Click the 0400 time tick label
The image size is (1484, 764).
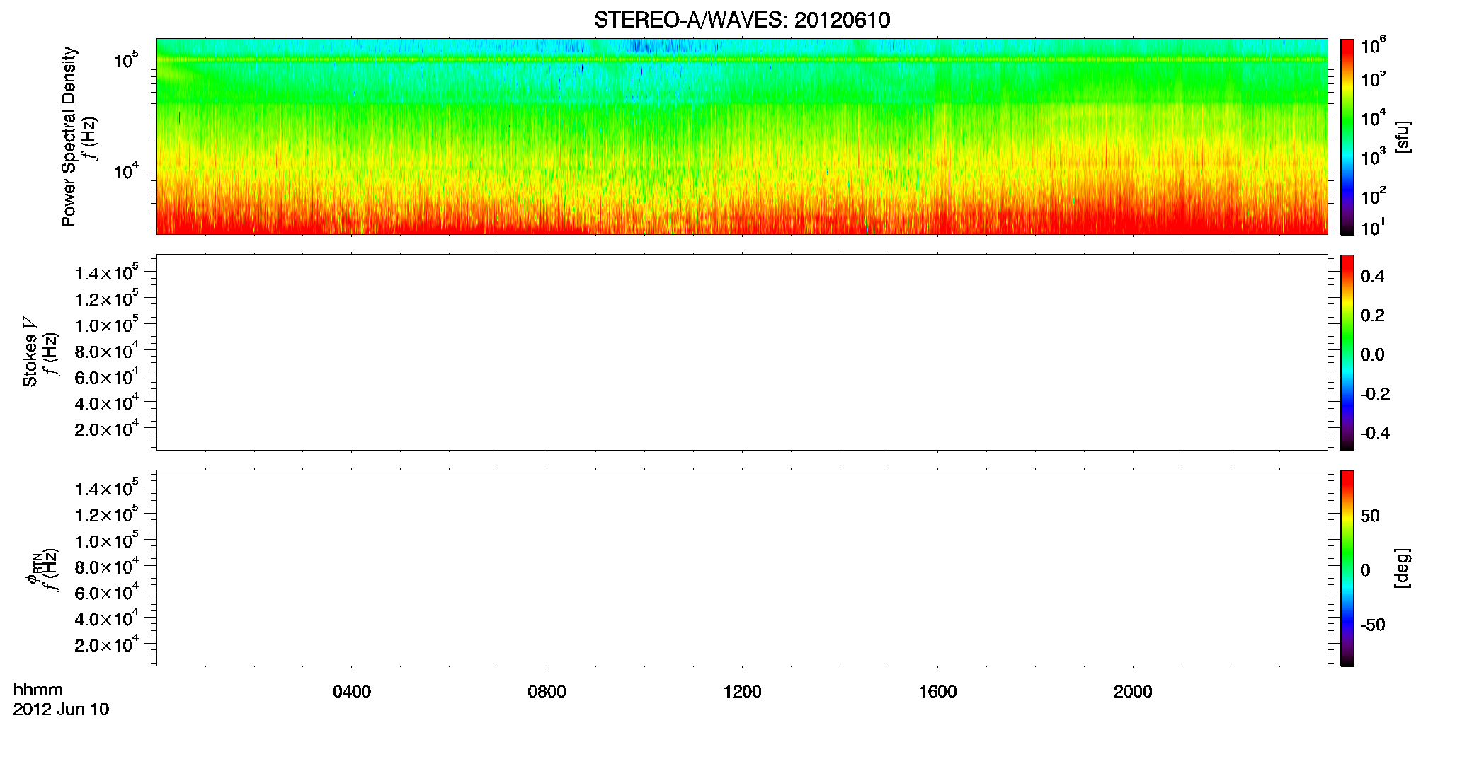pos(352,692)
